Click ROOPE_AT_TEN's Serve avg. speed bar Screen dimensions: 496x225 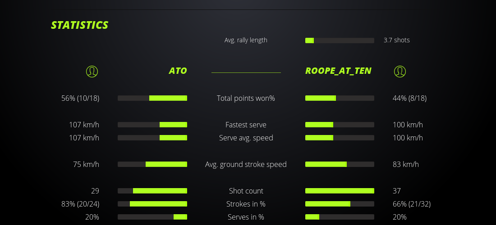pyautogui.click(x=340, y=138)
